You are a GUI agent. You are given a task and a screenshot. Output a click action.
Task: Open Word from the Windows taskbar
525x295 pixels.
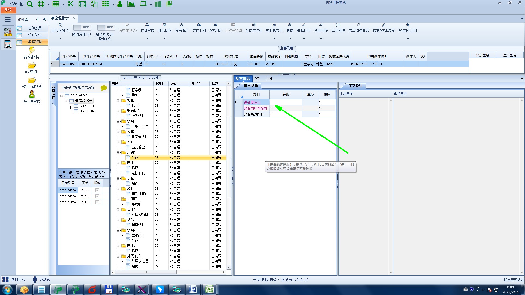193,290
